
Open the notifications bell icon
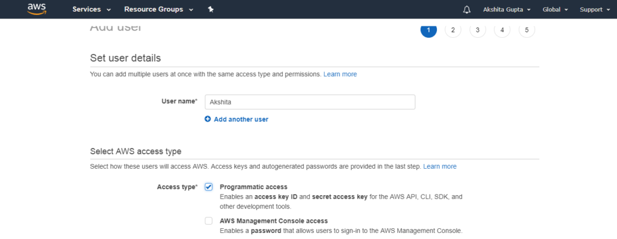[x=467, y=10]
